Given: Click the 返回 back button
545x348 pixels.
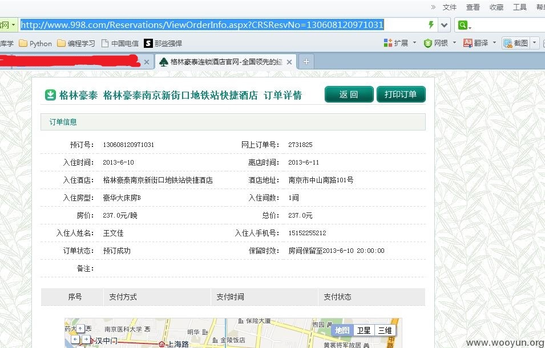Looking at the screenshot, I should [349, 95].
